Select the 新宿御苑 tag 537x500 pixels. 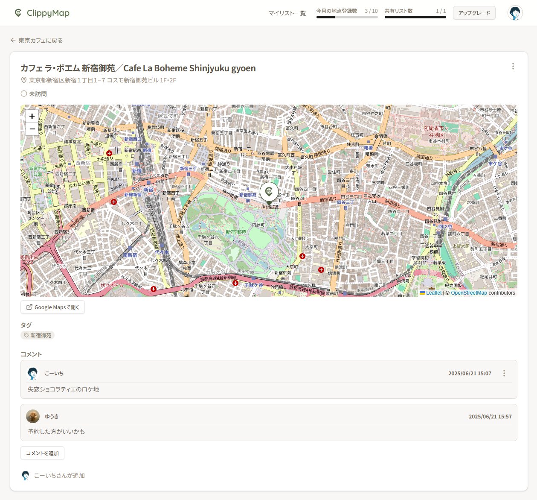click(x=38, y=336)
